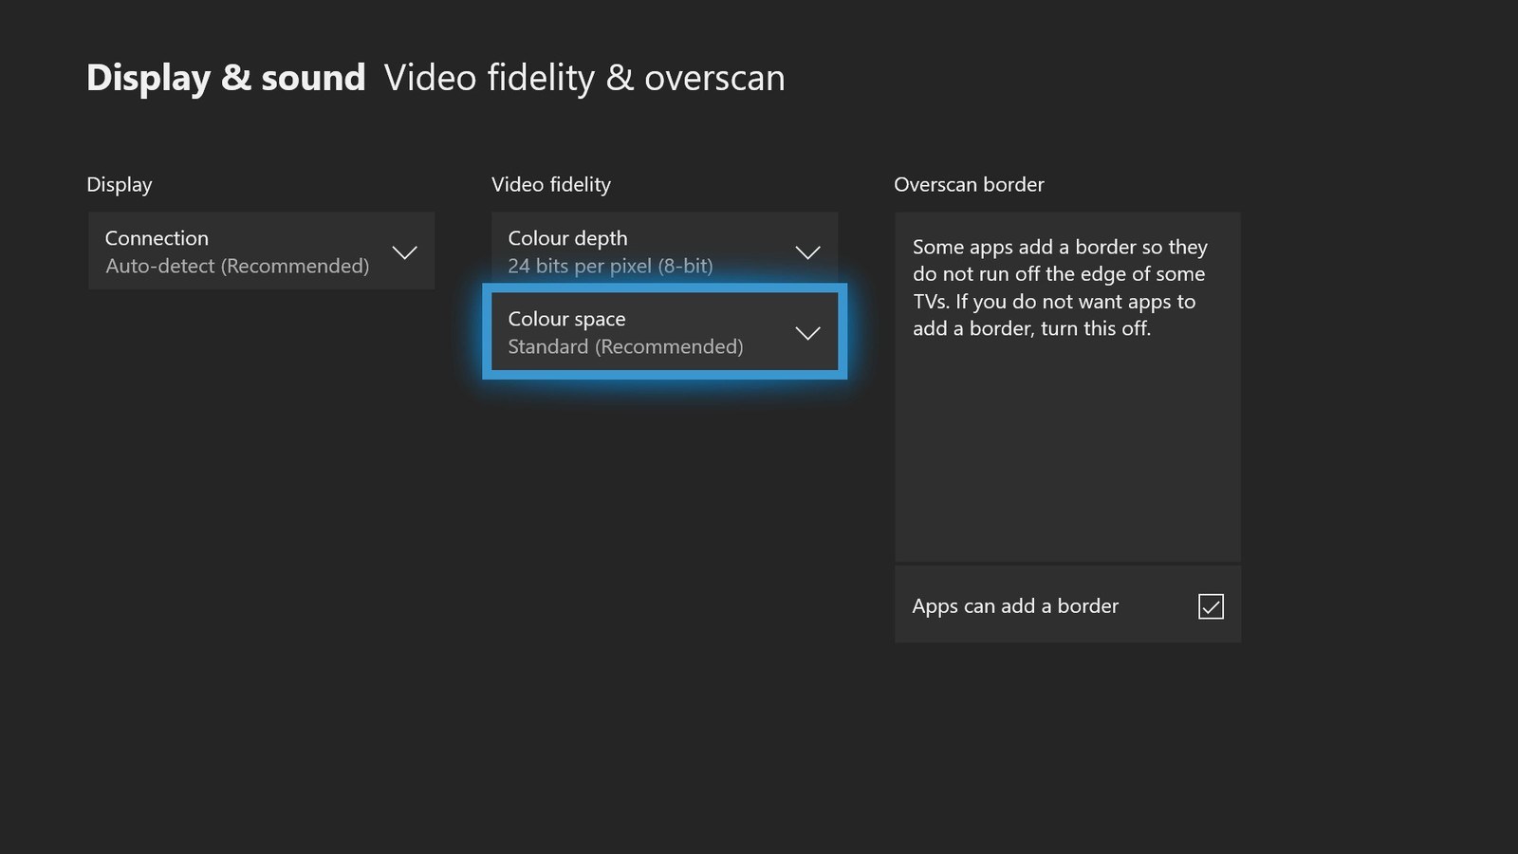The height and width of the screenshot is (854, 1518).
Task: Click the empty area of the overscan info panel
Action: tap(1067, 455)
